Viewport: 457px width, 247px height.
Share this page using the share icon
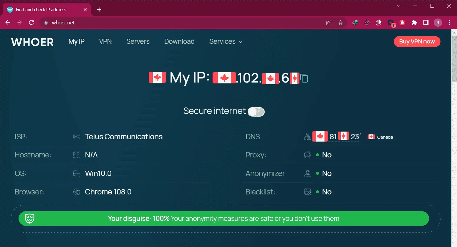329,23
